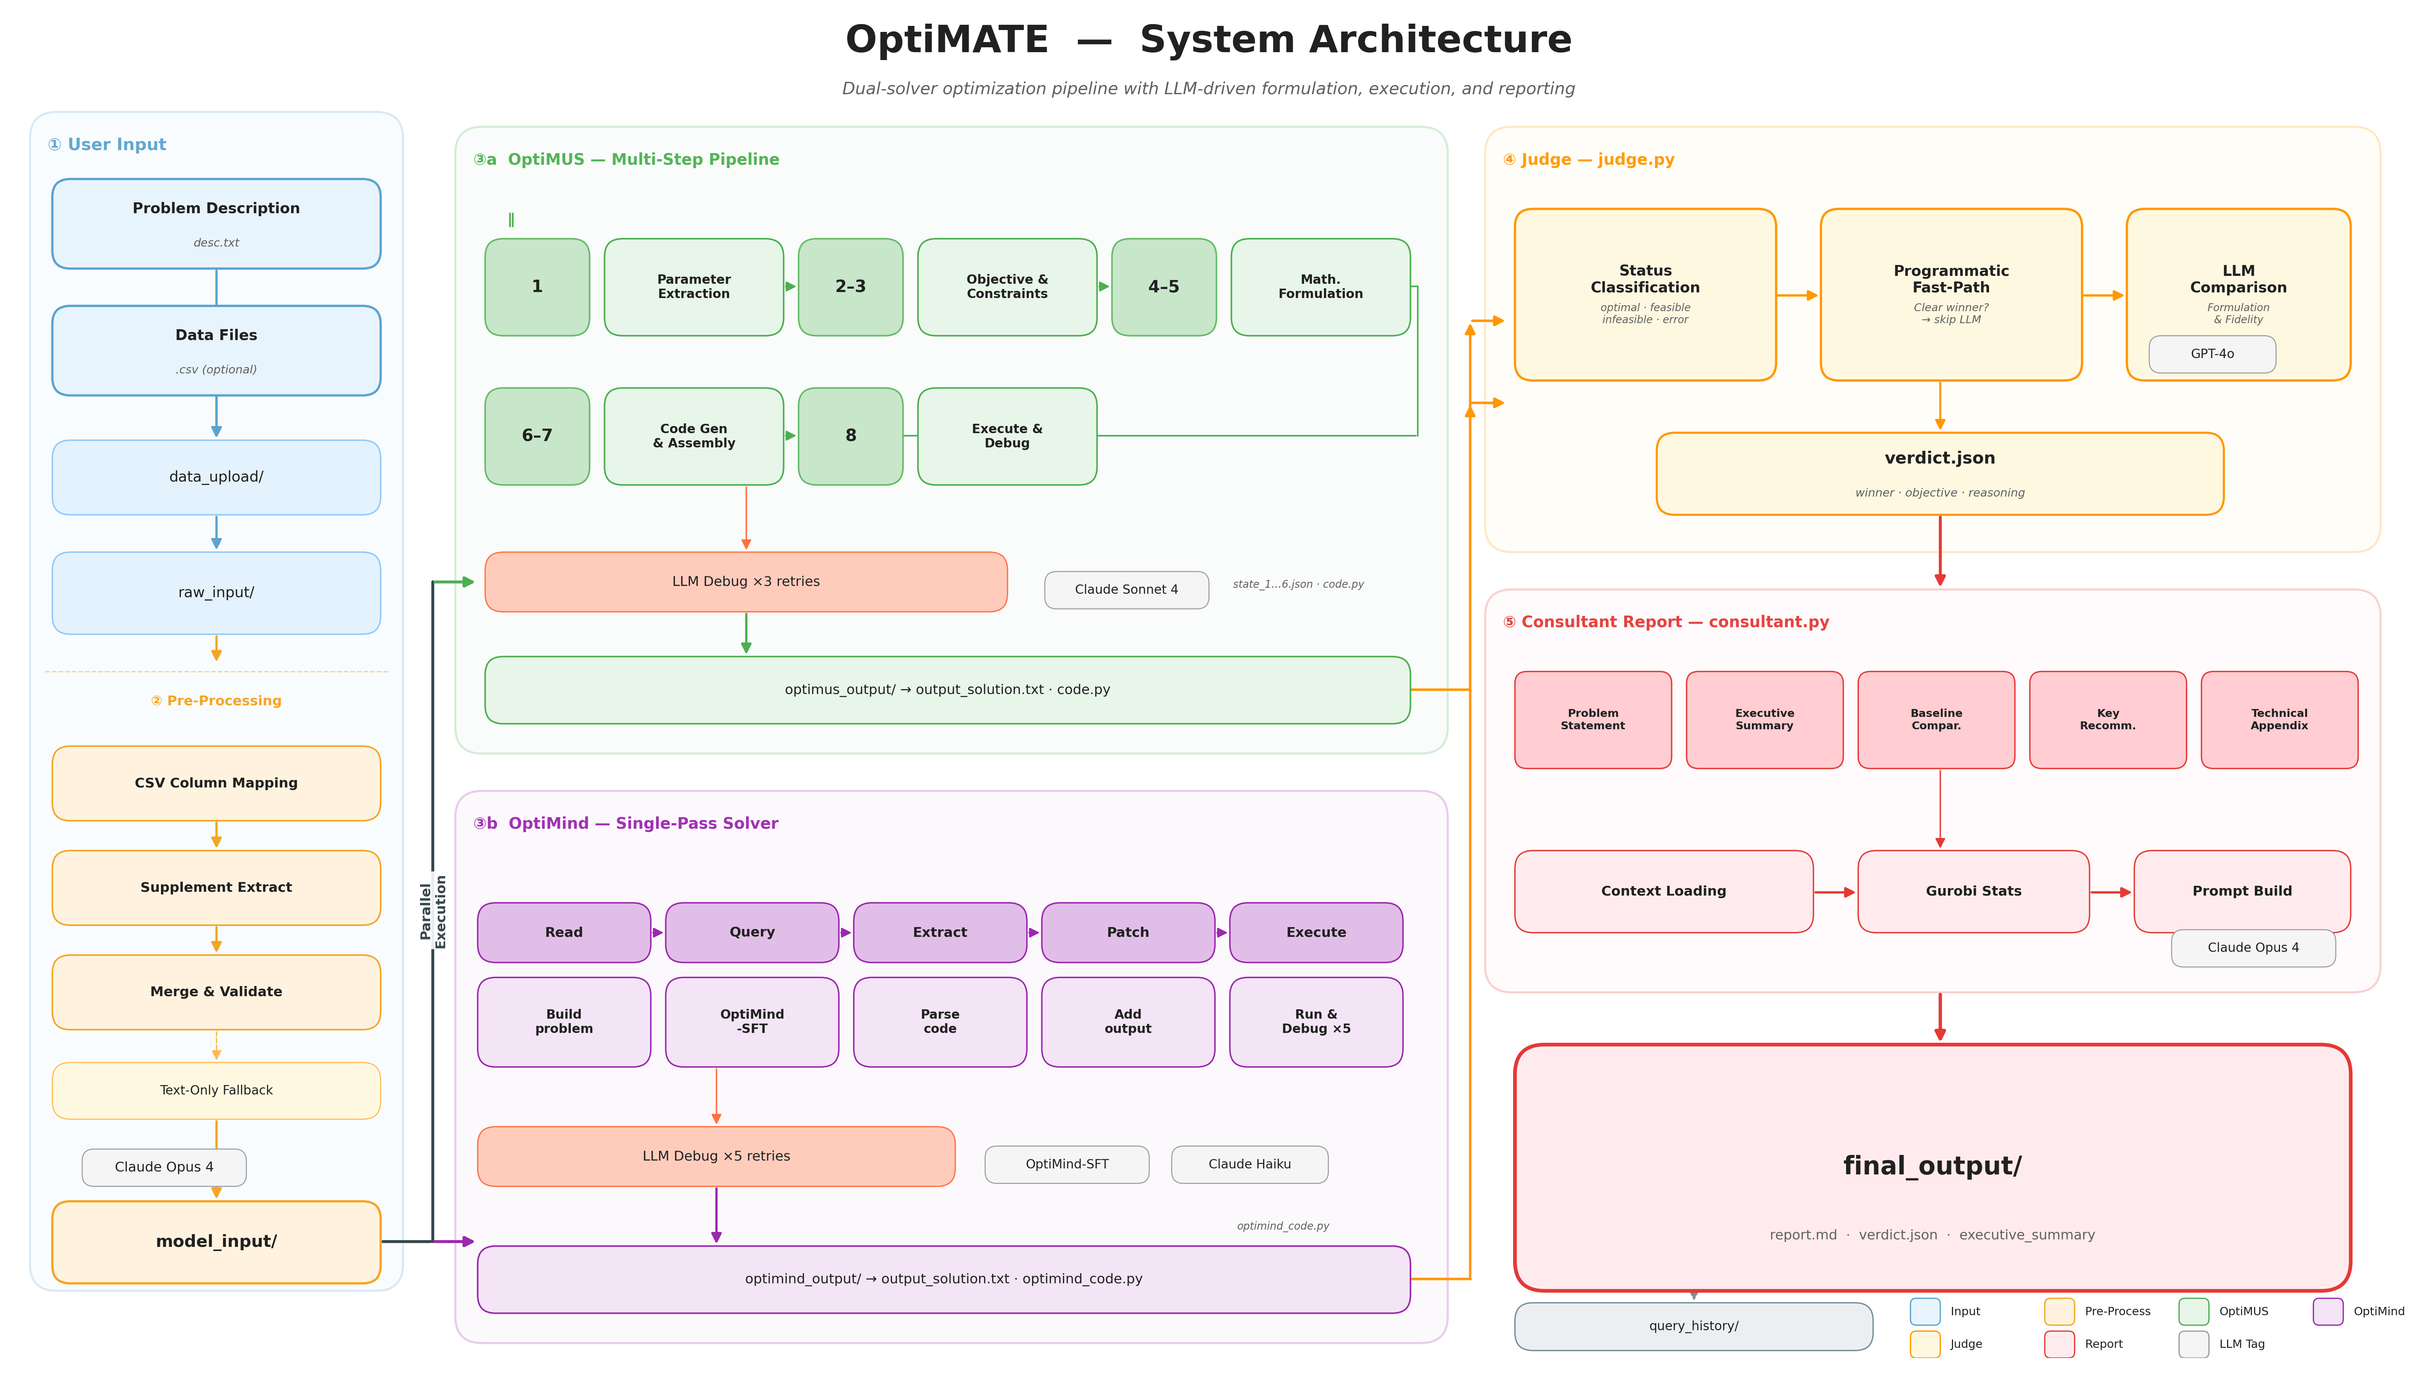Click the step 6–7 box
This screenshot has width=2420, height=1373.
(x=538, y=437)
